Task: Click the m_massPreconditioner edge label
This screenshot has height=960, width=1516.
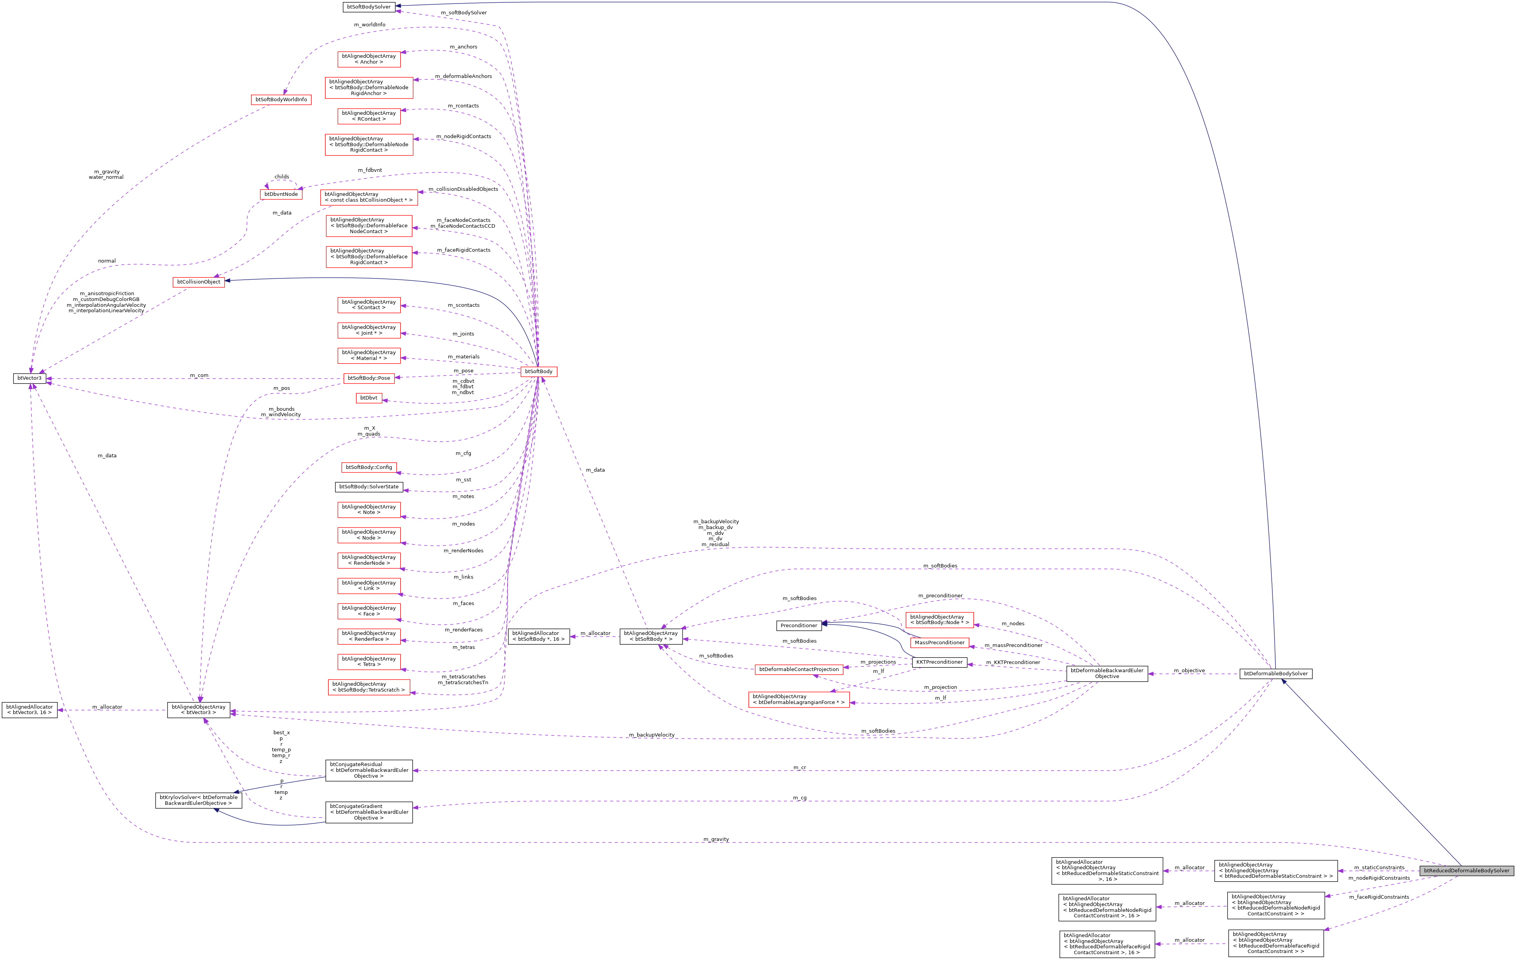Action: click(1013, 645)
